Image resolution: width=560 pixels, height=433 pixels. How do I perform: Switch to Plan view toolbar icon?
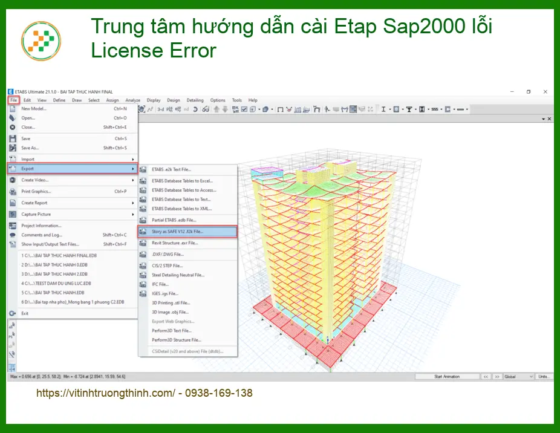pyautogui.click(x=169, y=109)
